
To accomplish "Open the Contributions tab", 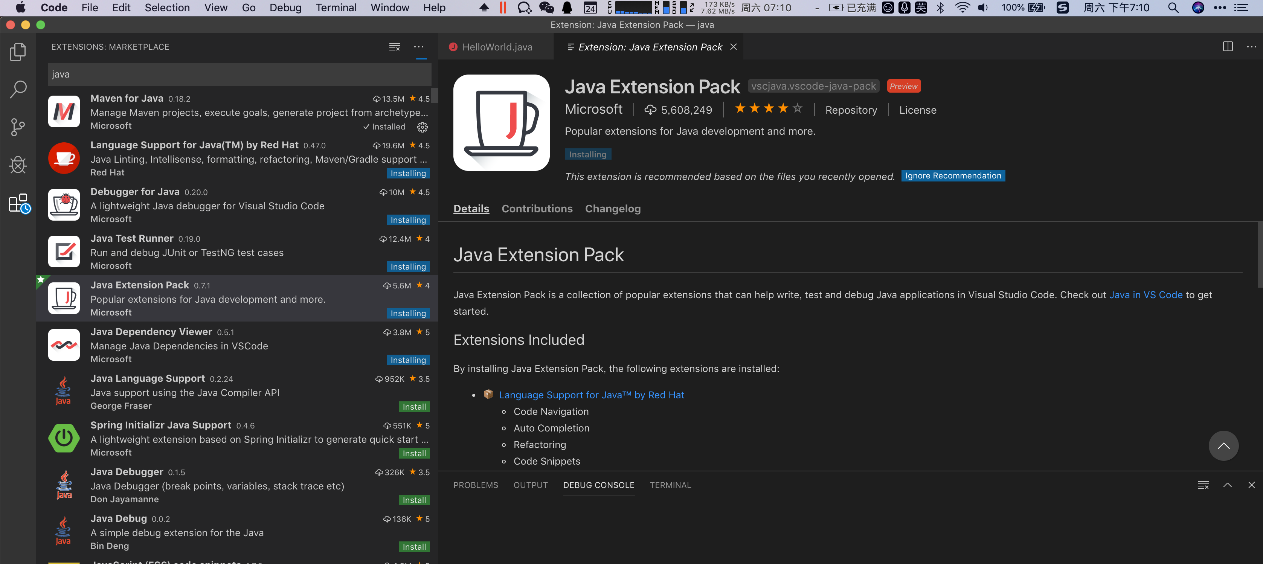I will (x=537, y=208).
